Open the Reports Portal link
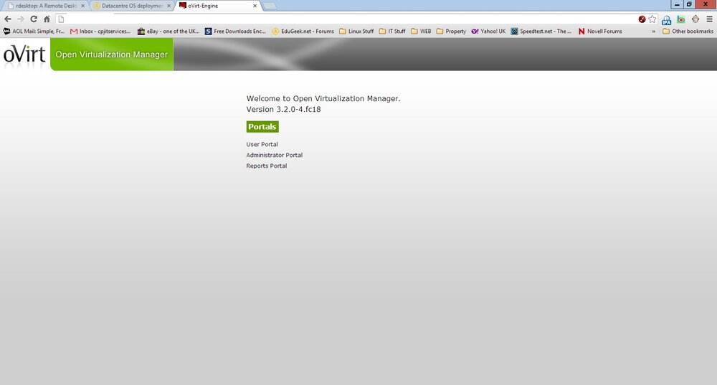 pyautogui.click(x=267, y=166)
